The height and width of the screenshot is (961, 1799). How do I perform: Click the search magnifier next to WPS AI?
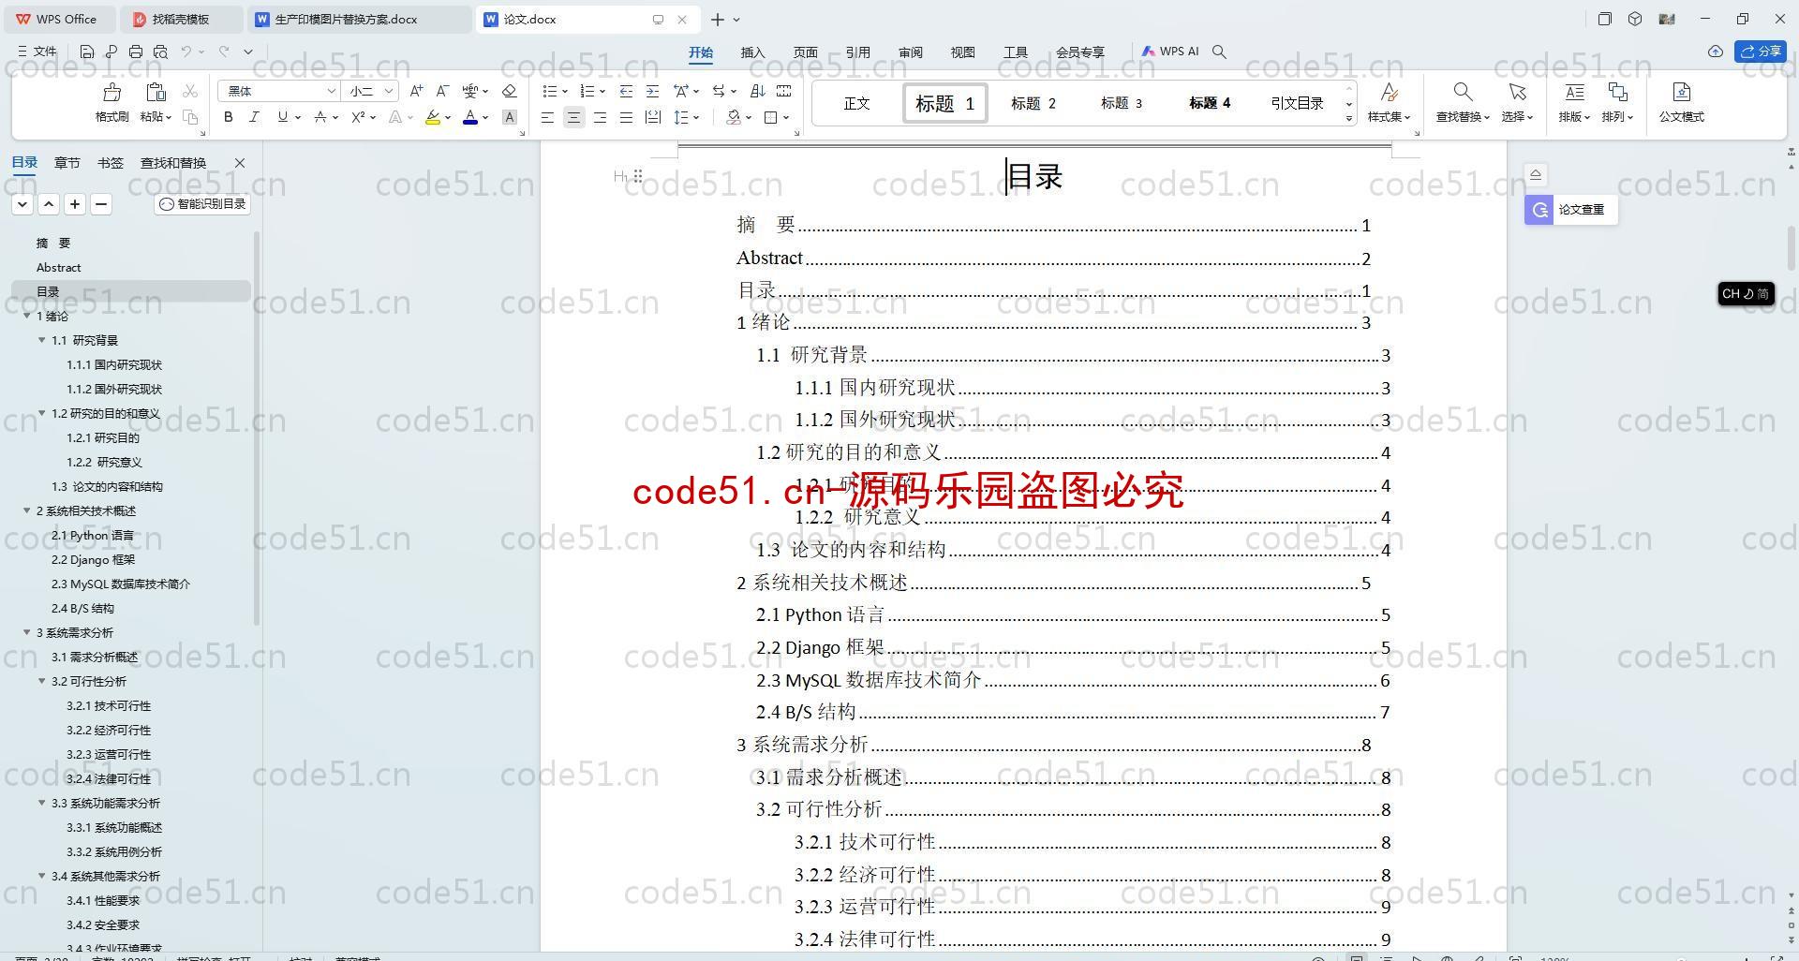(x=1219, y=52)
